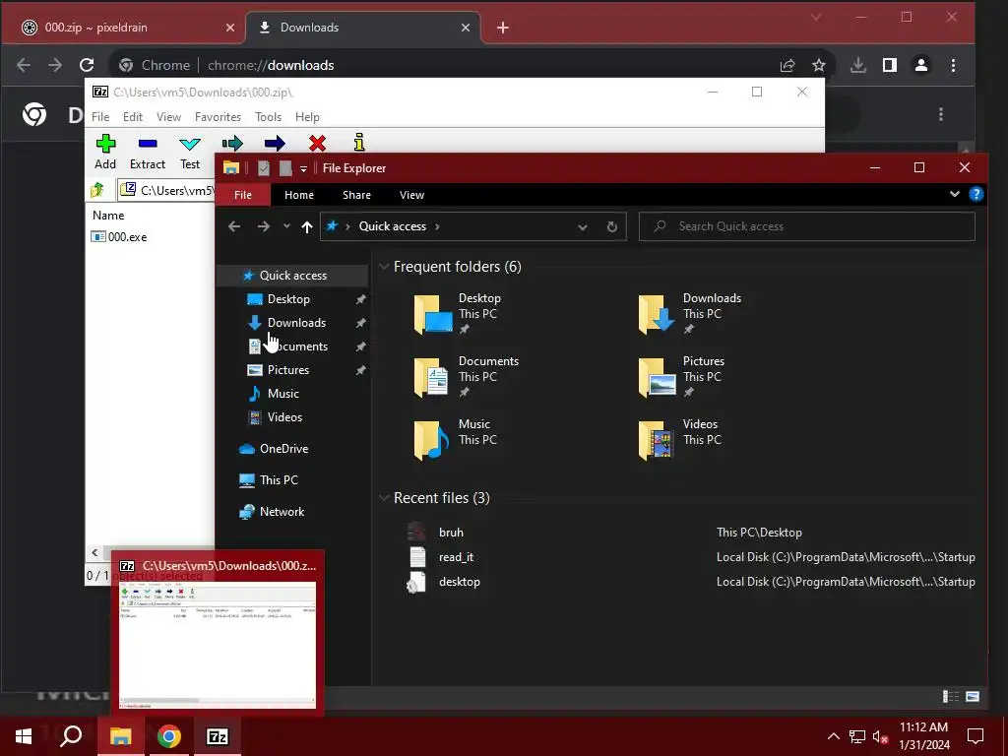Open the 7-Zip Help menu

tap(307, 117)
